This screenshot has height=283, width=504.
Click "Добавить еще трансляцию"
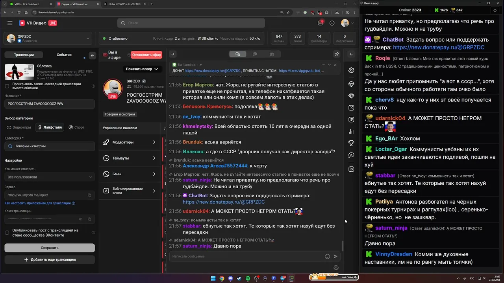50,260
